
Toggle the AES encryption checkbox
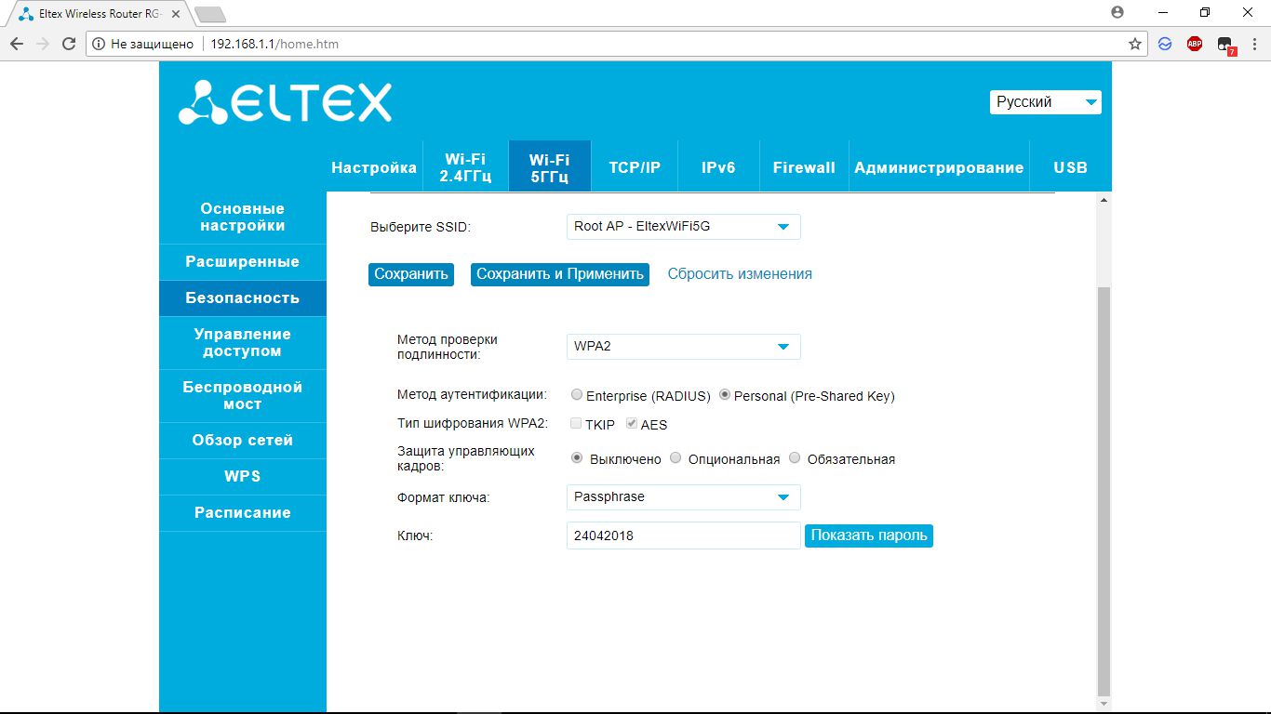632,424
